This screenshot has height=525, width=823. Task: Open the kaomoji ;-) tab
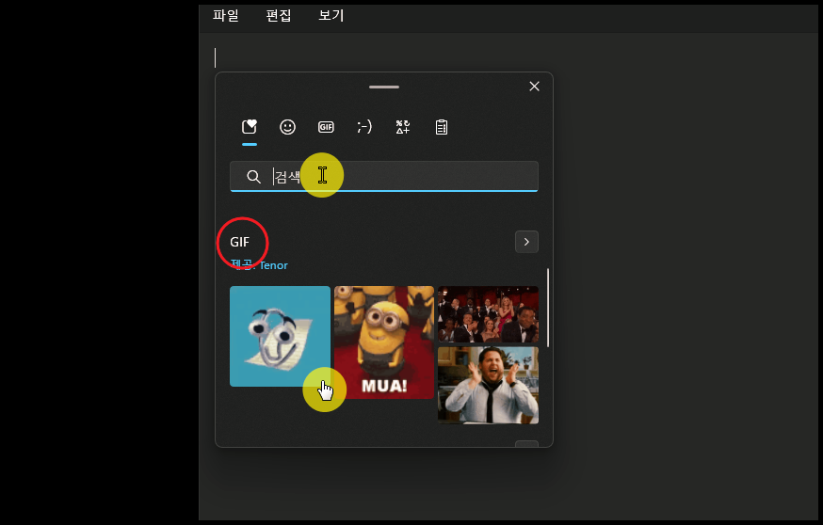coord(364,127)
